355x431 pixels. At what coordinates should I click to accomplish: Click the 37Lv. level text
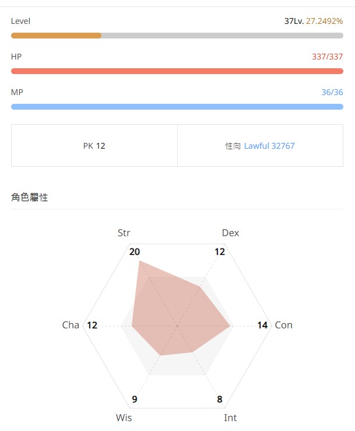click(294, 21)
